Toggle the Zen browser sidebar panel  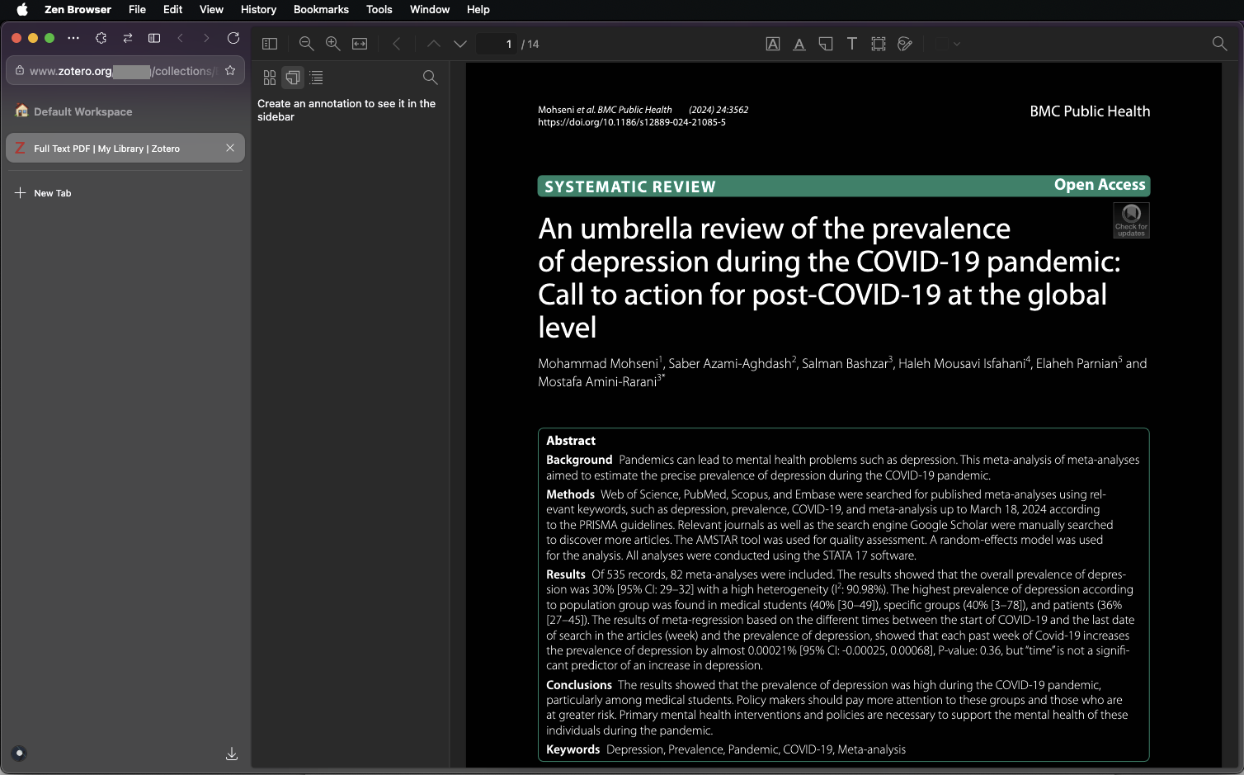[x=154, y=38]
